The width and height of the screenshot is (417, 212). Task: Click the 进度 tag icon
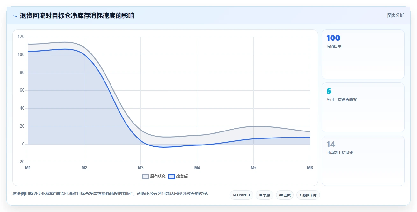(281, 195)
